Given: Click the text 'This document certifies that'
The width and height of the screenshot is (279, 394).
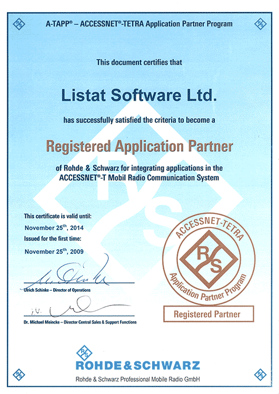Looking at the screenshot, I should 139,62.
